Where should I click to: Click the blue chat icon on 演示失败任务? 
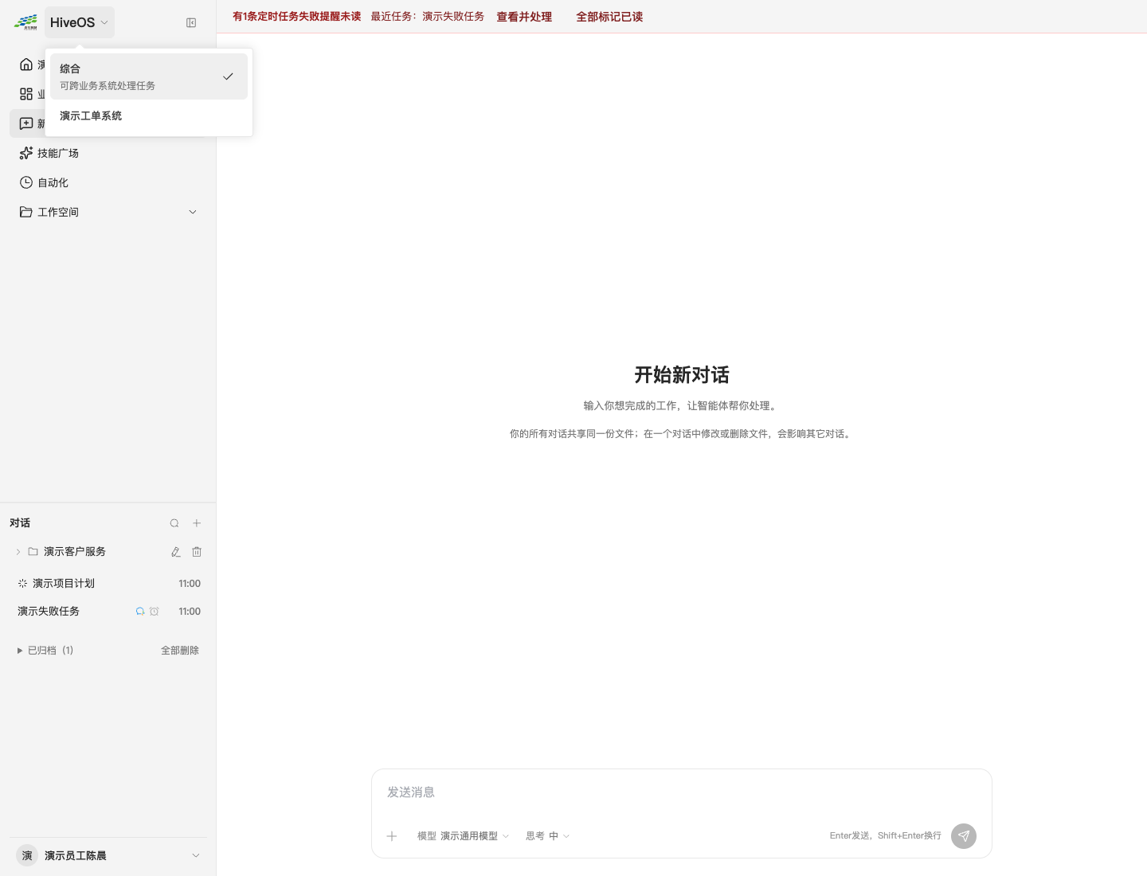click(140, 612)
